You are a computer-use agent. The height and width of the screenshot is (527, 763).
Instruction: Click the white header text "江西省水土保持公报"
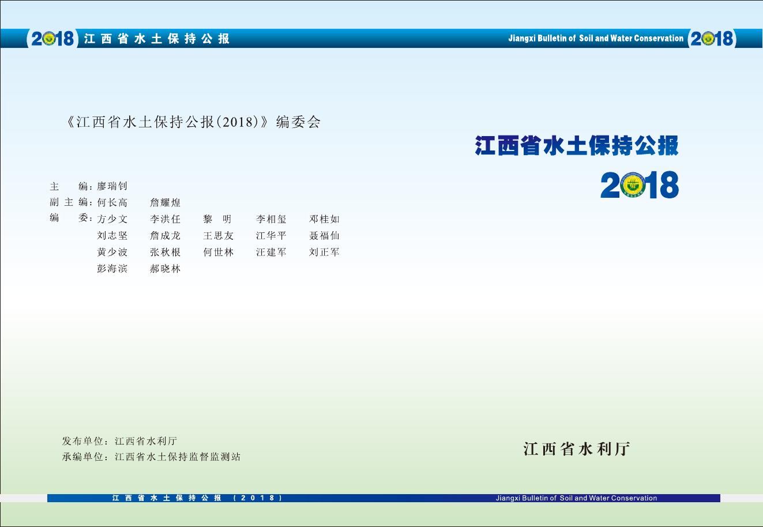click(x=157, y=39)
